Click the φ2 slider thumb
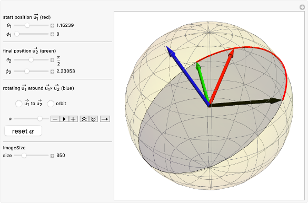 click(x=27, y=71)
